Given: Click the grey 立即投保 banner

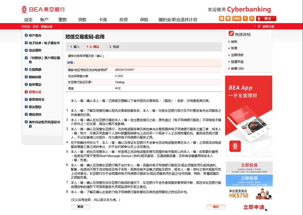Looking at the screenshot, I should point(249,167).
